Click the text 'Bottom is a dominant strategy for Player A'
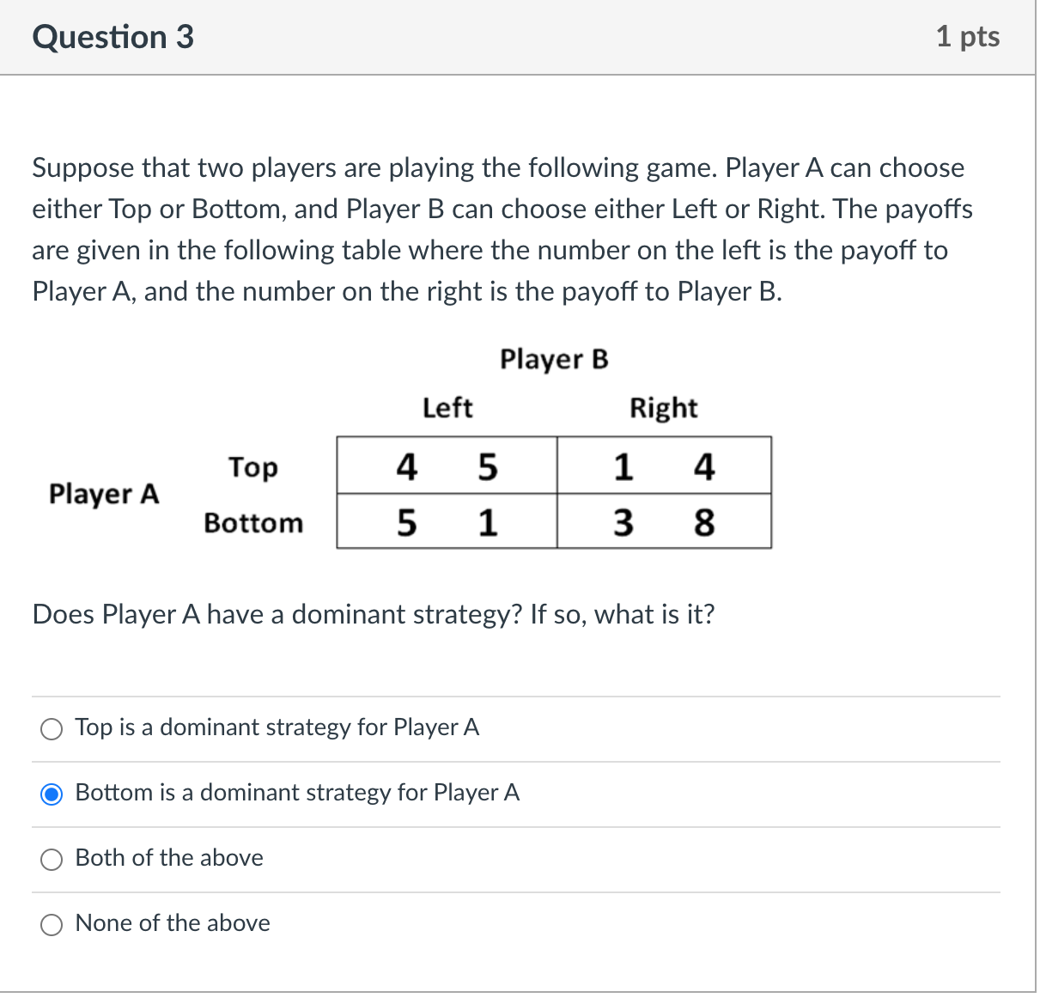The image size is (1040, 1004). click(x=297, y=793)
